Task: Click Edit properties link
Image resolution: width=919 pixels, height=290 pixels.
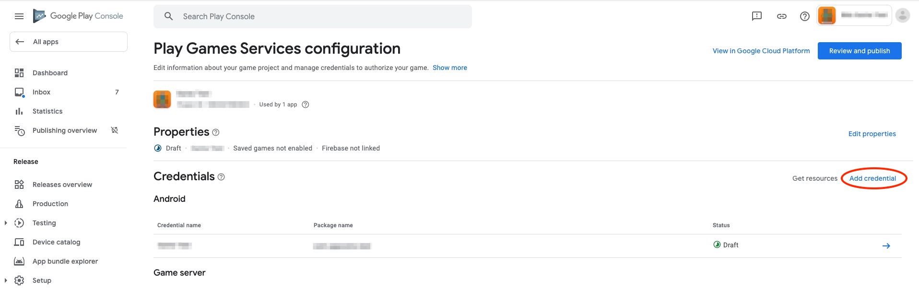Action: [x=872, y=134]
